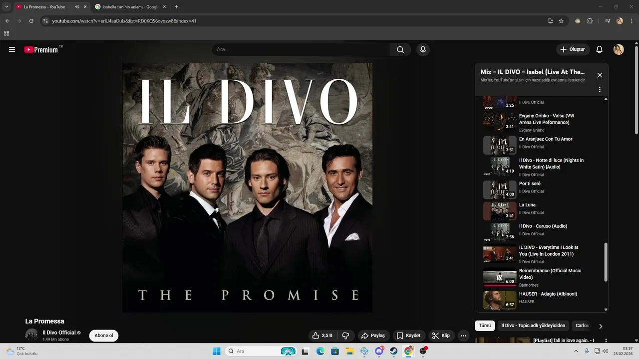
Task: View site information icon in address bar
Action: click(x=45, y=21)
